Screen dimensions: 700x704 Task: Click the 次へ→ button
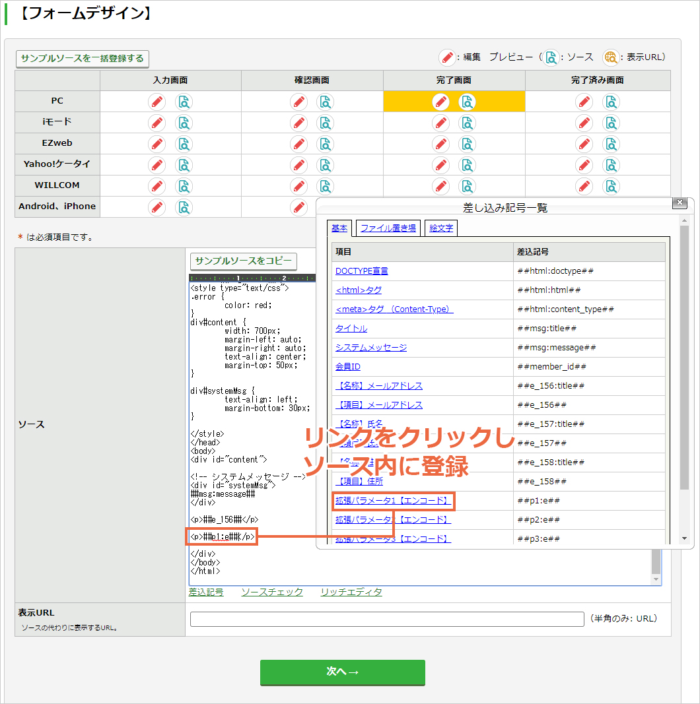point(342,672)
